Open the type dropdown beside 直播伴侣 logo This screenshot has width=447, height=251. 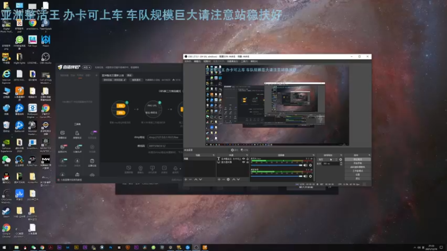(x=87, y=67)
